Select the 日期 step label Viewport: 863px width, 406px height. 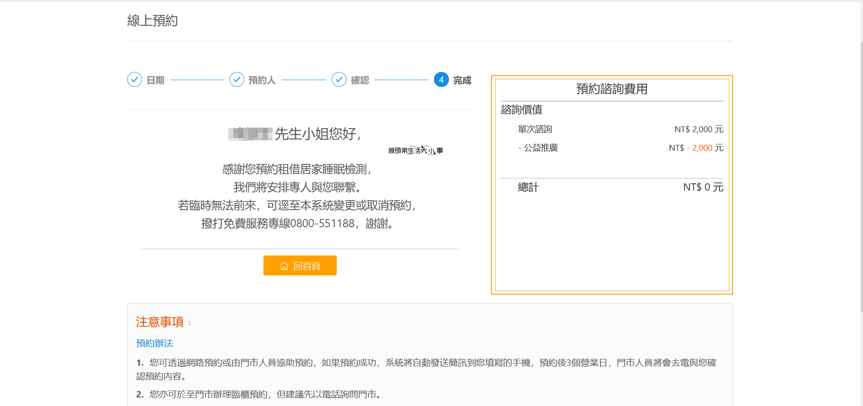(x=155, y=80)
